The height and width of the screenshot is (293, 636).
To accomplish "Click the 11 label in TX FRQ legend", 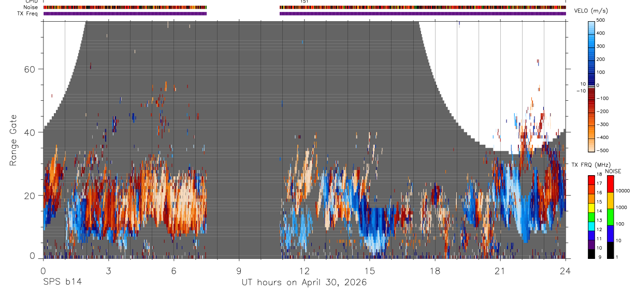I will 599,239.
